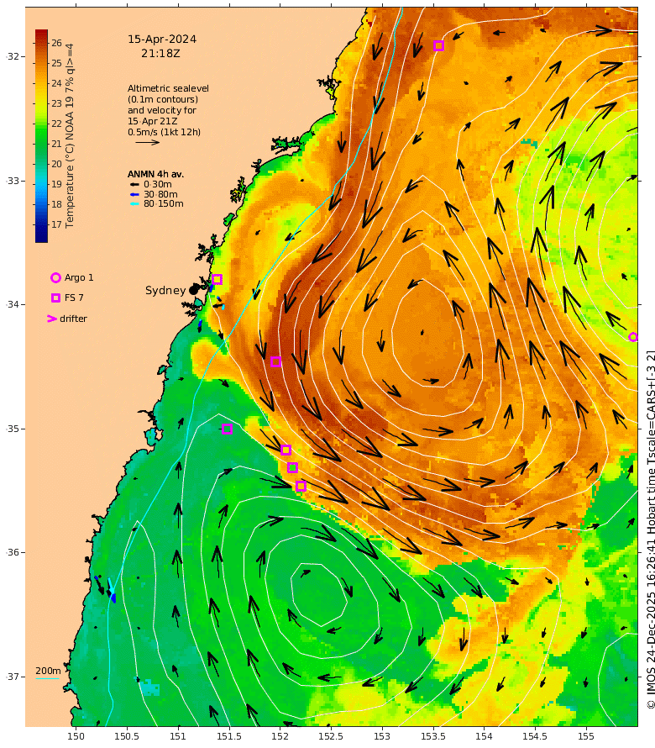Click the '150.5' longitude axis label

[127, 736]
